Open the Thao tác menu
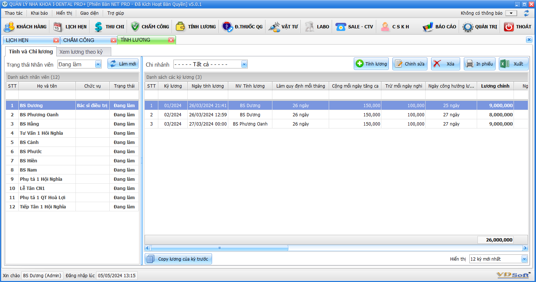The image size is (536, 282). click(x=14, y=13)
